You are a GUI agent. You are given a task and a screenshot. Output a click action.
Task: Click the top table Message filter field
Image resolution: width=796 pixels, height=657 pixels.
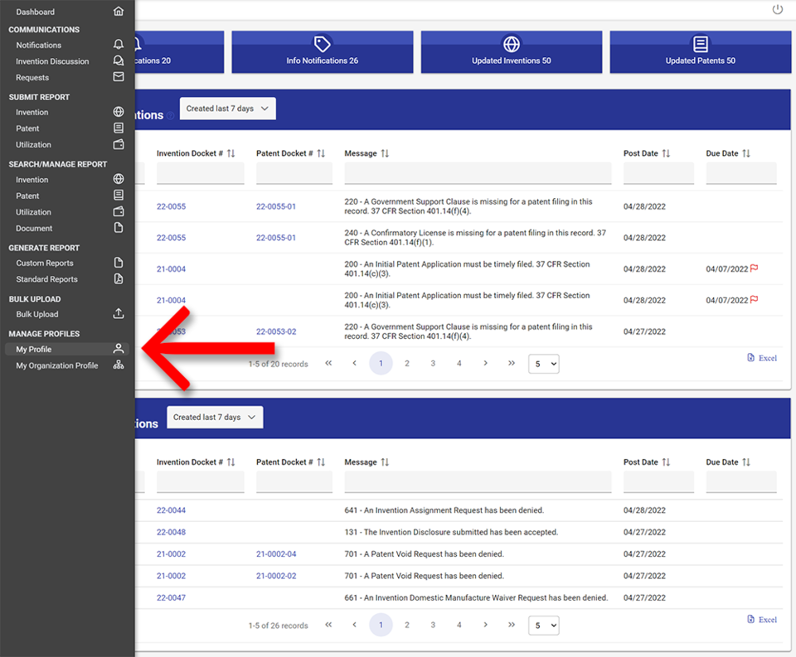point(478,173)
